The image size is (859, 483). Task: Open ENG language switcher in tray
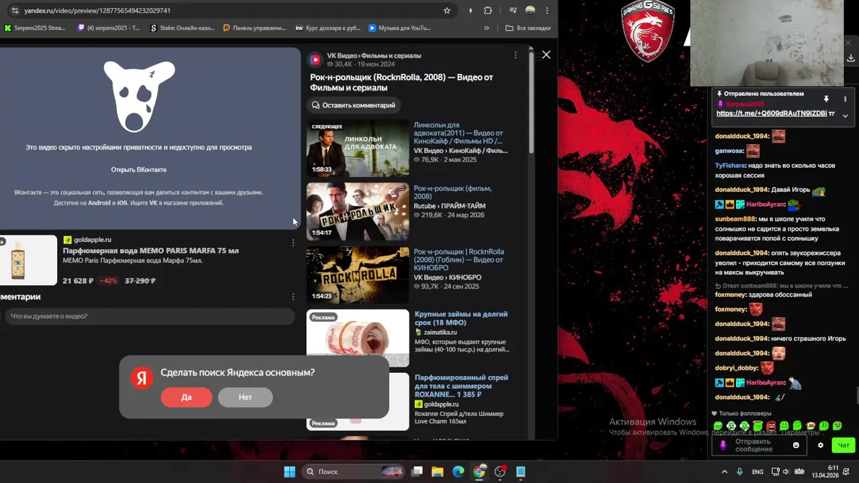coord(758,472)
